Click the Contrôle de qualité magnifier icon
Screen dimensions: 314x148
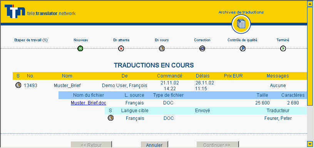pyautogui.click(x=242, y=49)
